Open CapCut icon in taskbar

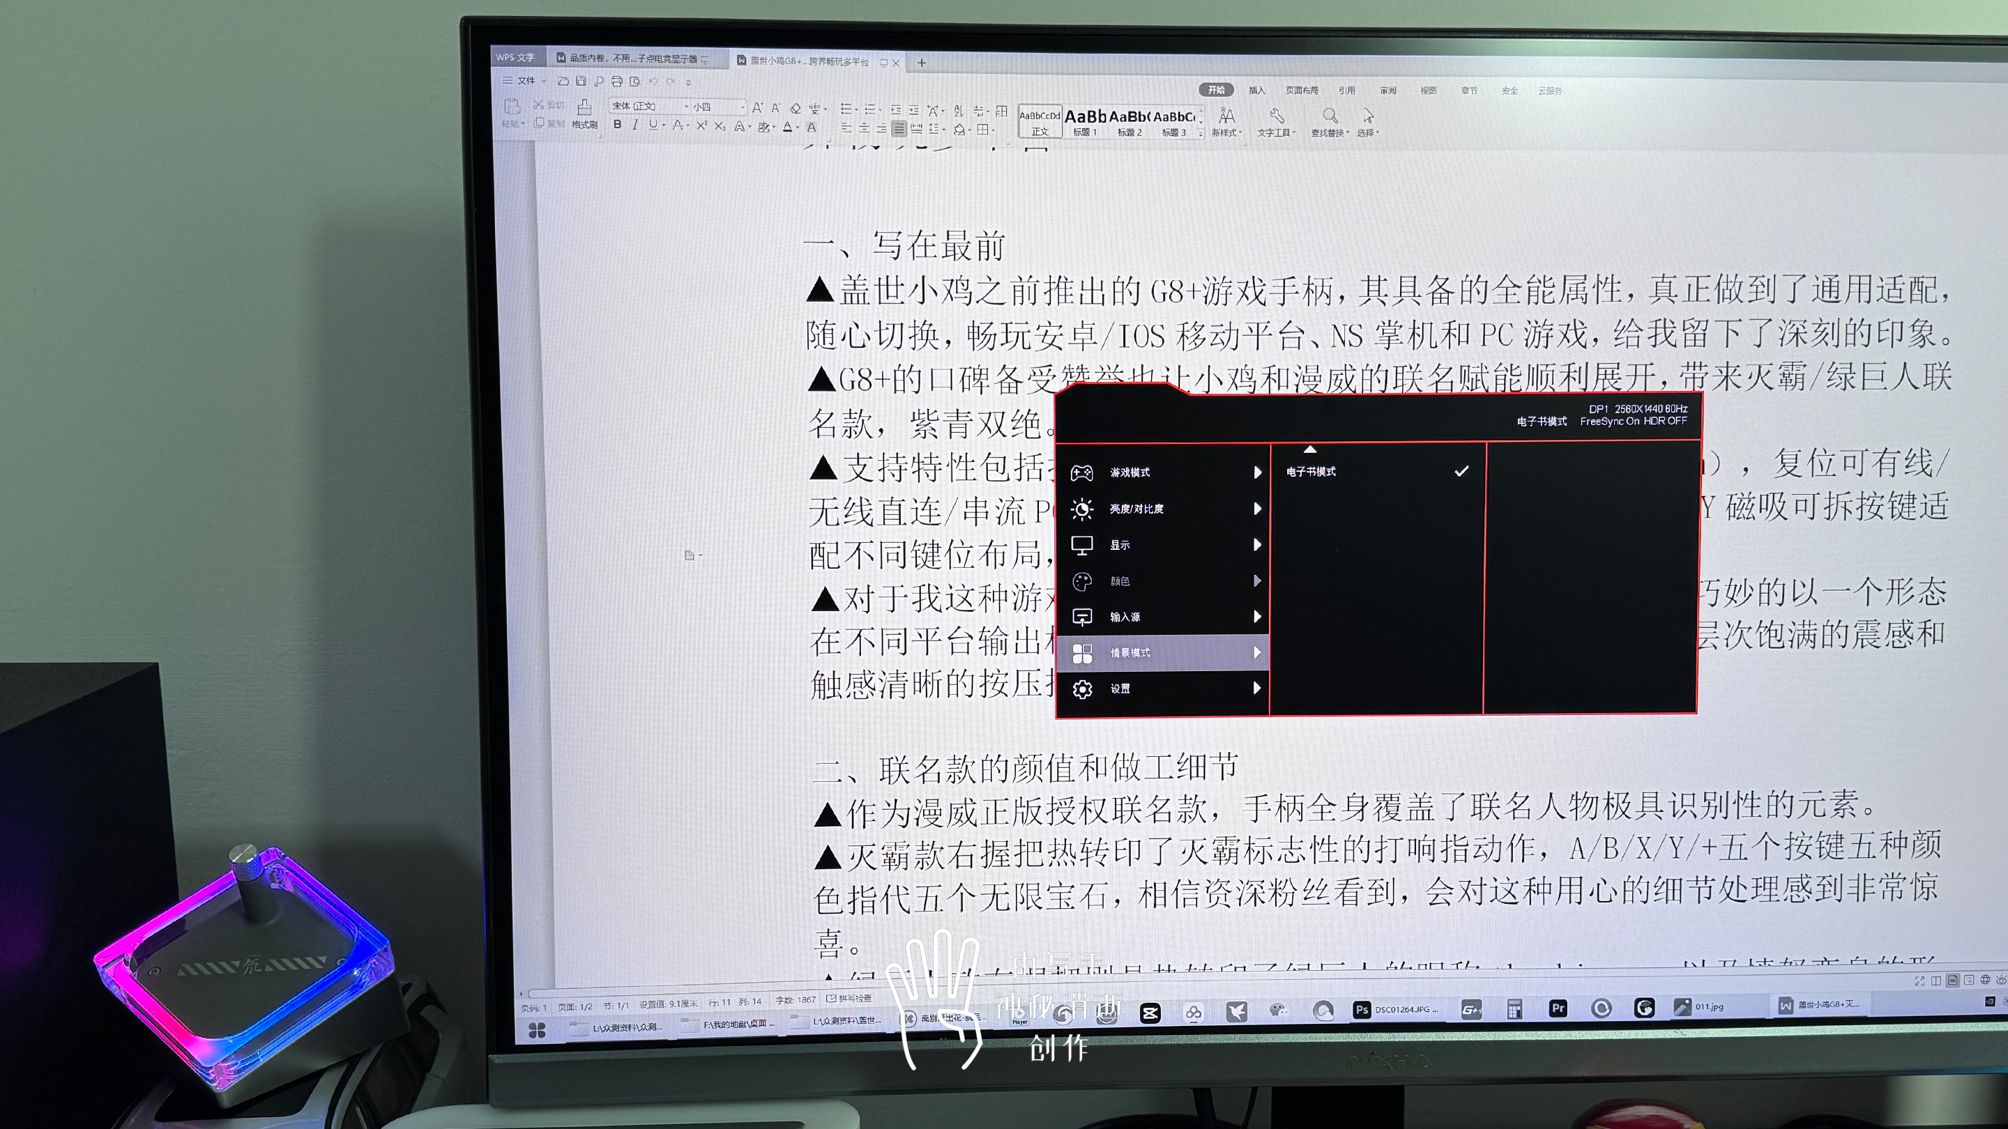pos(1150,1013)
